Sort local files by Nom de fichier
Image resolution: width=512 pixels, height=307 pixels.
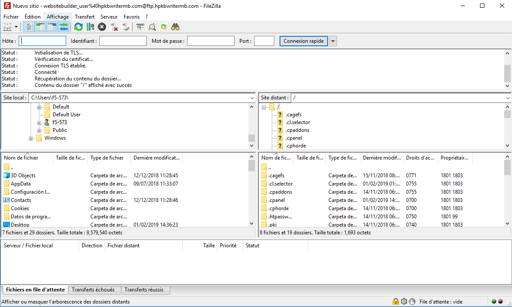[27, 157]
